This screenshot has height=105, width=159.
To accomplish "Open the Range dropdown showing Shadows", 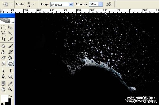I will pos(62,4).
